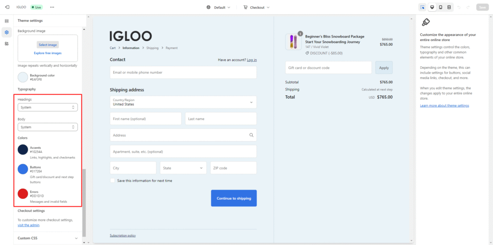Viewport: 493px width, 245px height.
Task: Toggle the preview inspector icon
Action: click(x=422, y=7)
